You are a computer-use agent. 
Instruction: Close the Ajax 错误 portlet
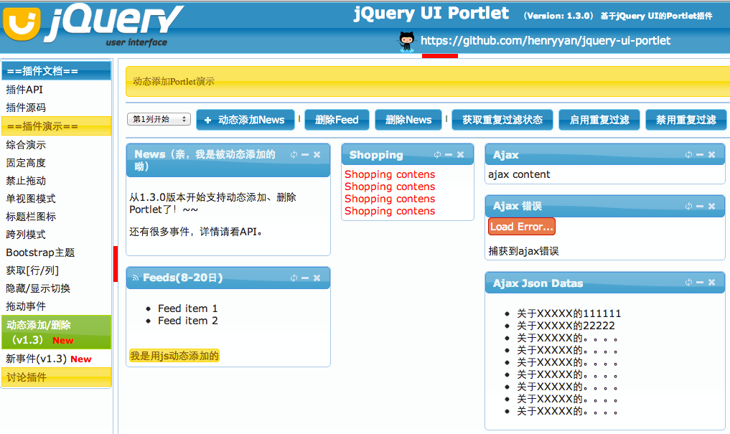tap(711, 206)
